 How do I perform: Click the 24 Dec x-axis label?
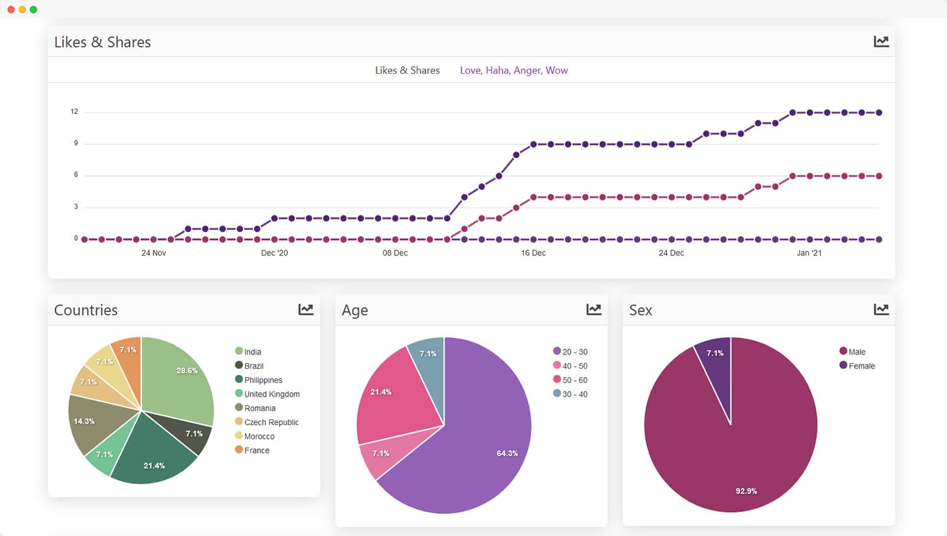(671, 253)
